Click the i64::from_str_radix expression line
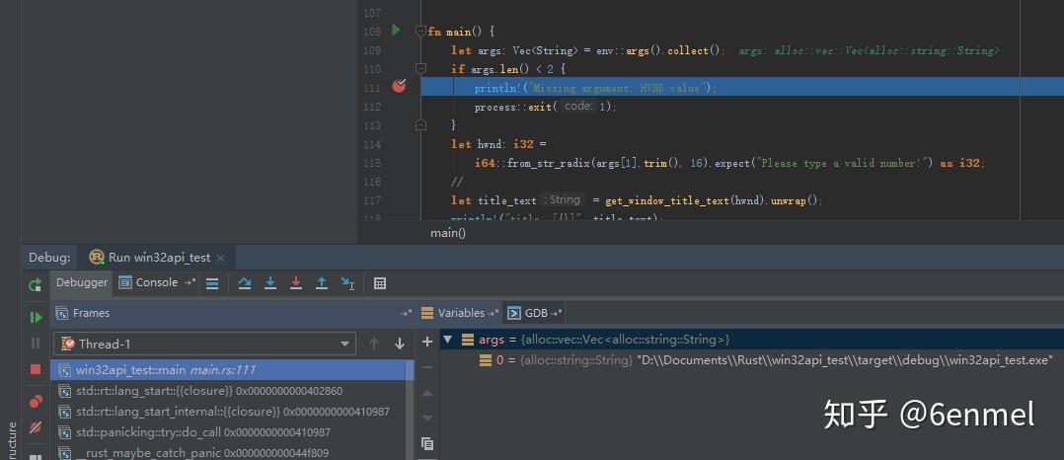This screenshot has height=460, width=1064. click(729, 163)
